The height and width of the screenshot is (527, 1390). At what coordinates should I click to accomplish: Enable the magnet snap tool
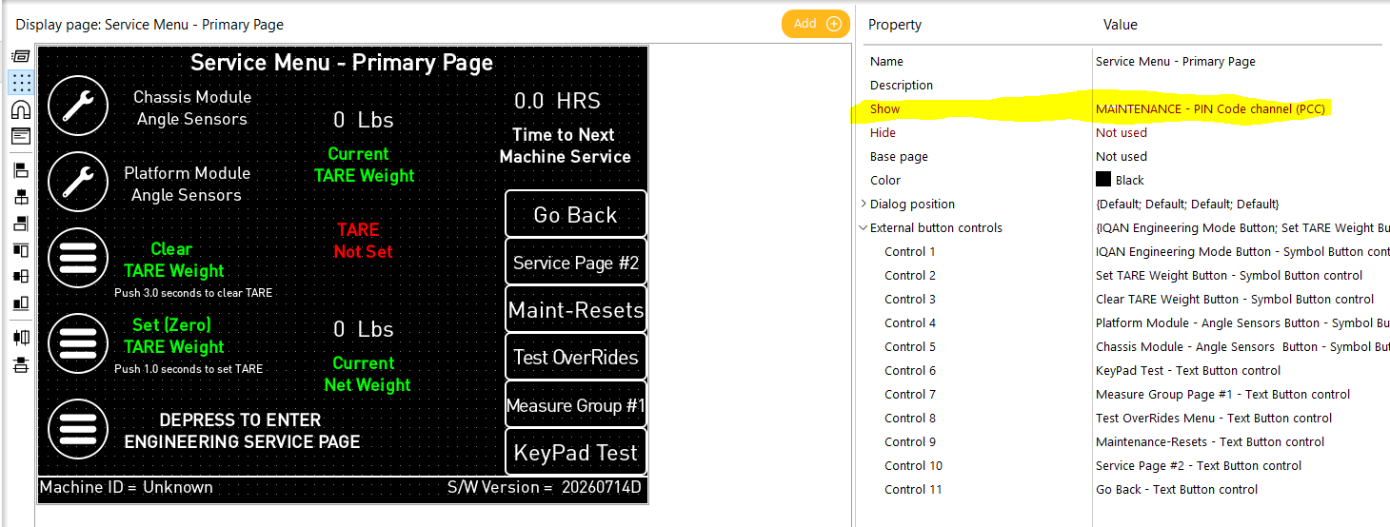click(20, 109)
